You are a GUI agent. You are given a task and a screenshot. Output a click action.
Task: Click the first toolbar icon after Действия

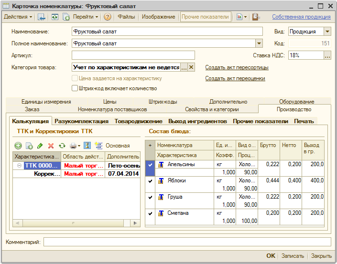[41, 17]
